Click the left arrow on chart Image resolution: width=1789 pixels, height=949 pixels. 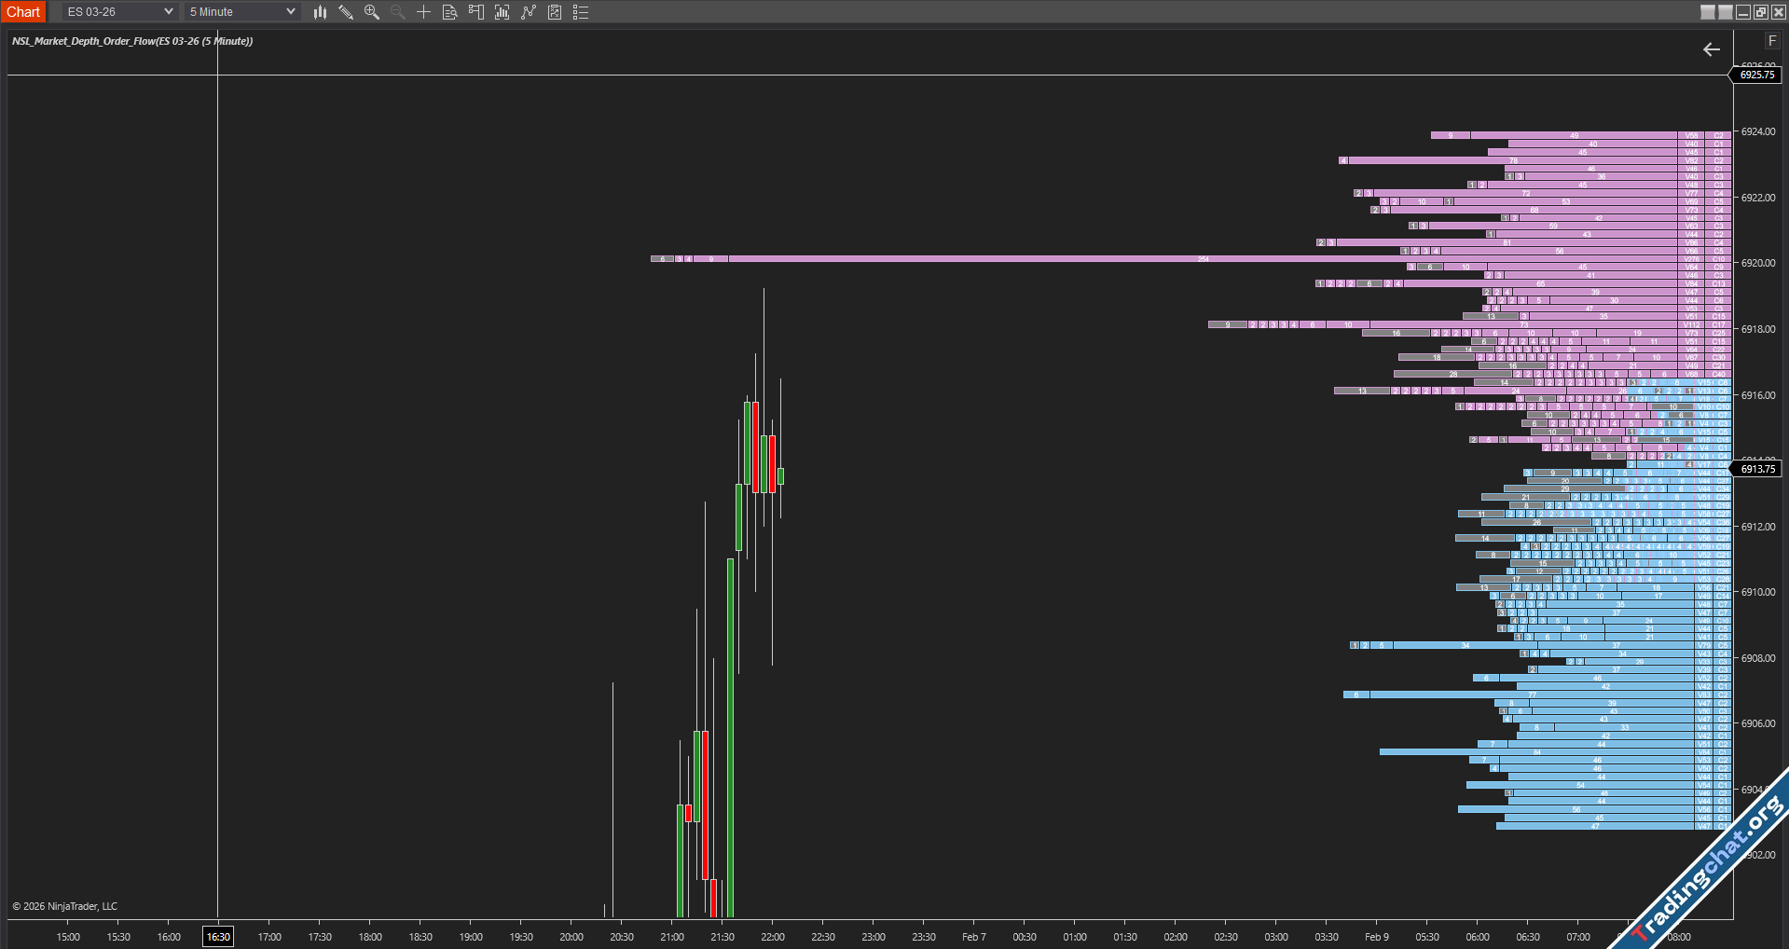tap(1712, 49)
